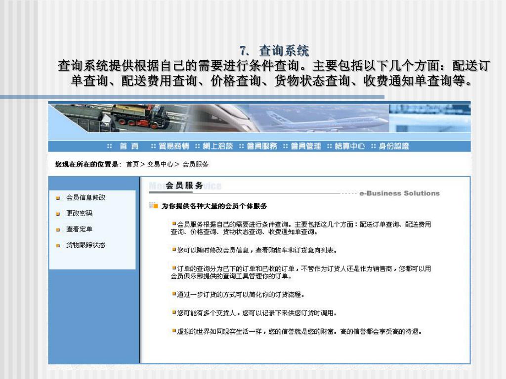Screen dimensions: 506x379
Task: Click the line 您可能有多个交货人
Action: click(254, 313)
